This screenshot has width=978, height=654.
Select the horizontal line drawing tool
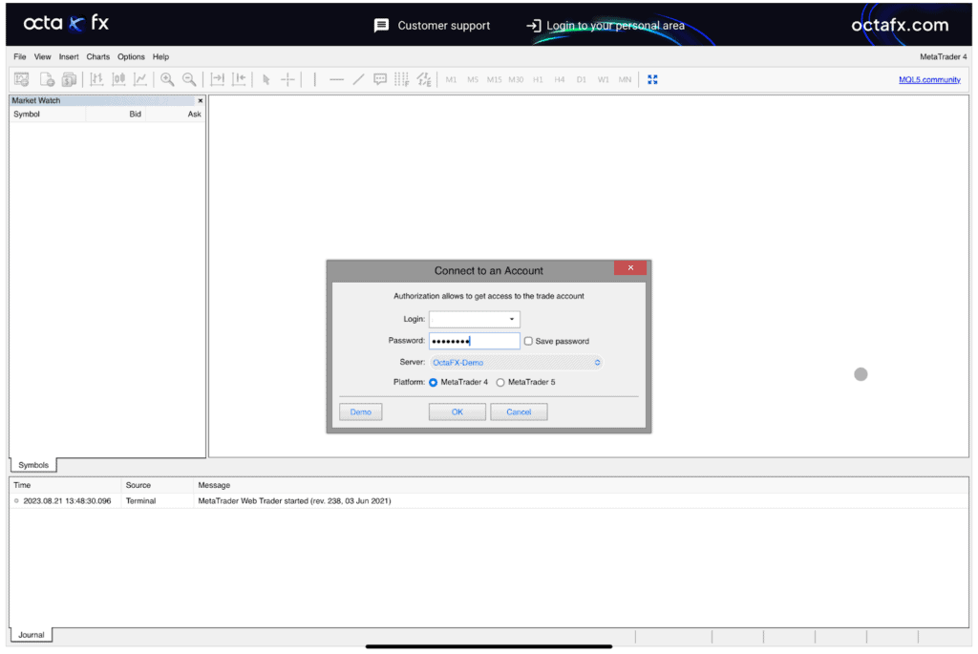[337, 79]
